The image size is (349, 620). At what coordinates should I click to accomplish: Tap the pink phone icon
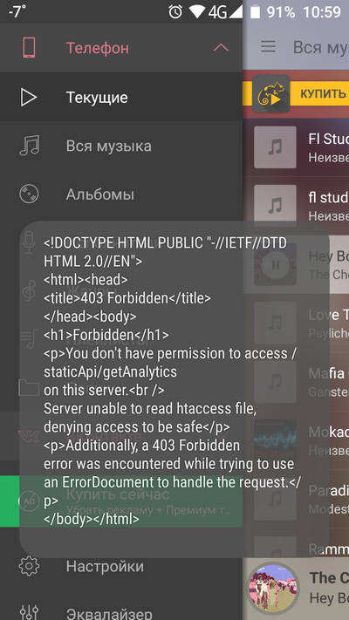[29, 48]
